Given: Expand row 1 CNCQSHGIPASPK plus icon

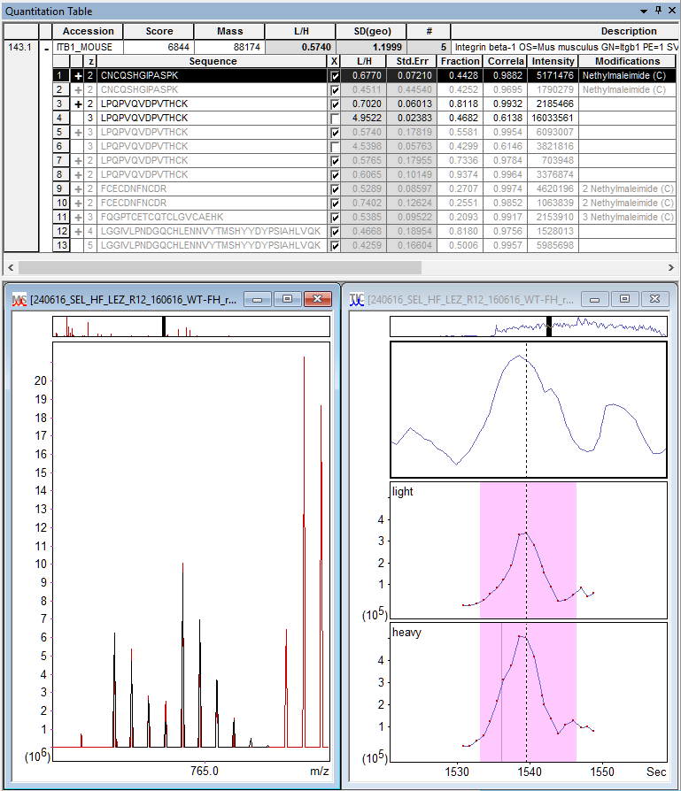Looking at the screenshot, I should [x=78, y=76].
